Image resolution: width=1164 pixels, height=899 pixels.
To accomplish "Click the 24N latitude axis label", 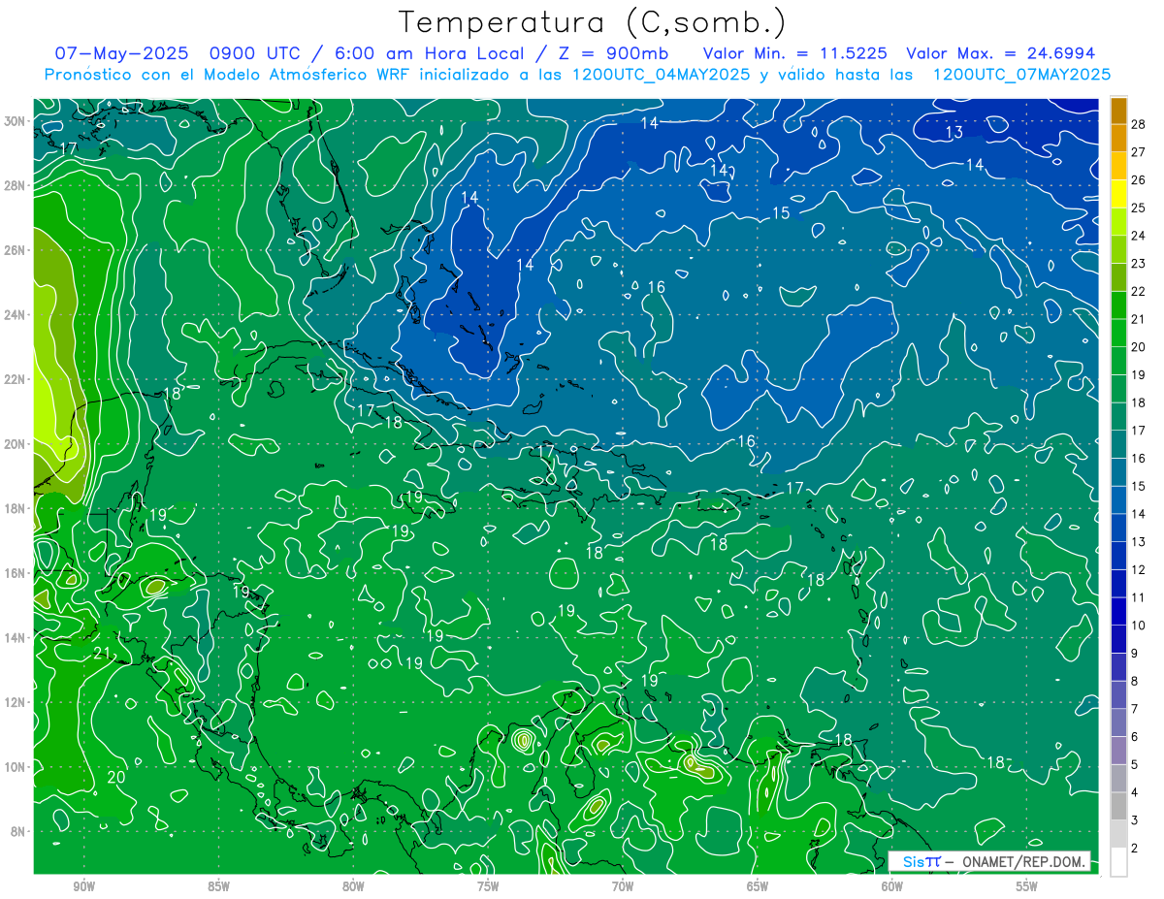I will click(x=16, y=315).
